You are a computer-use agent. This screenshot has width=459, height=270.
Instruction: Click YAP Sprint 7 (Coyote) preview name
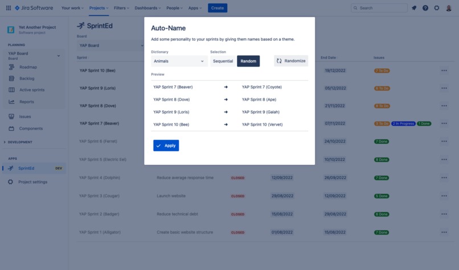coord(262,87)
